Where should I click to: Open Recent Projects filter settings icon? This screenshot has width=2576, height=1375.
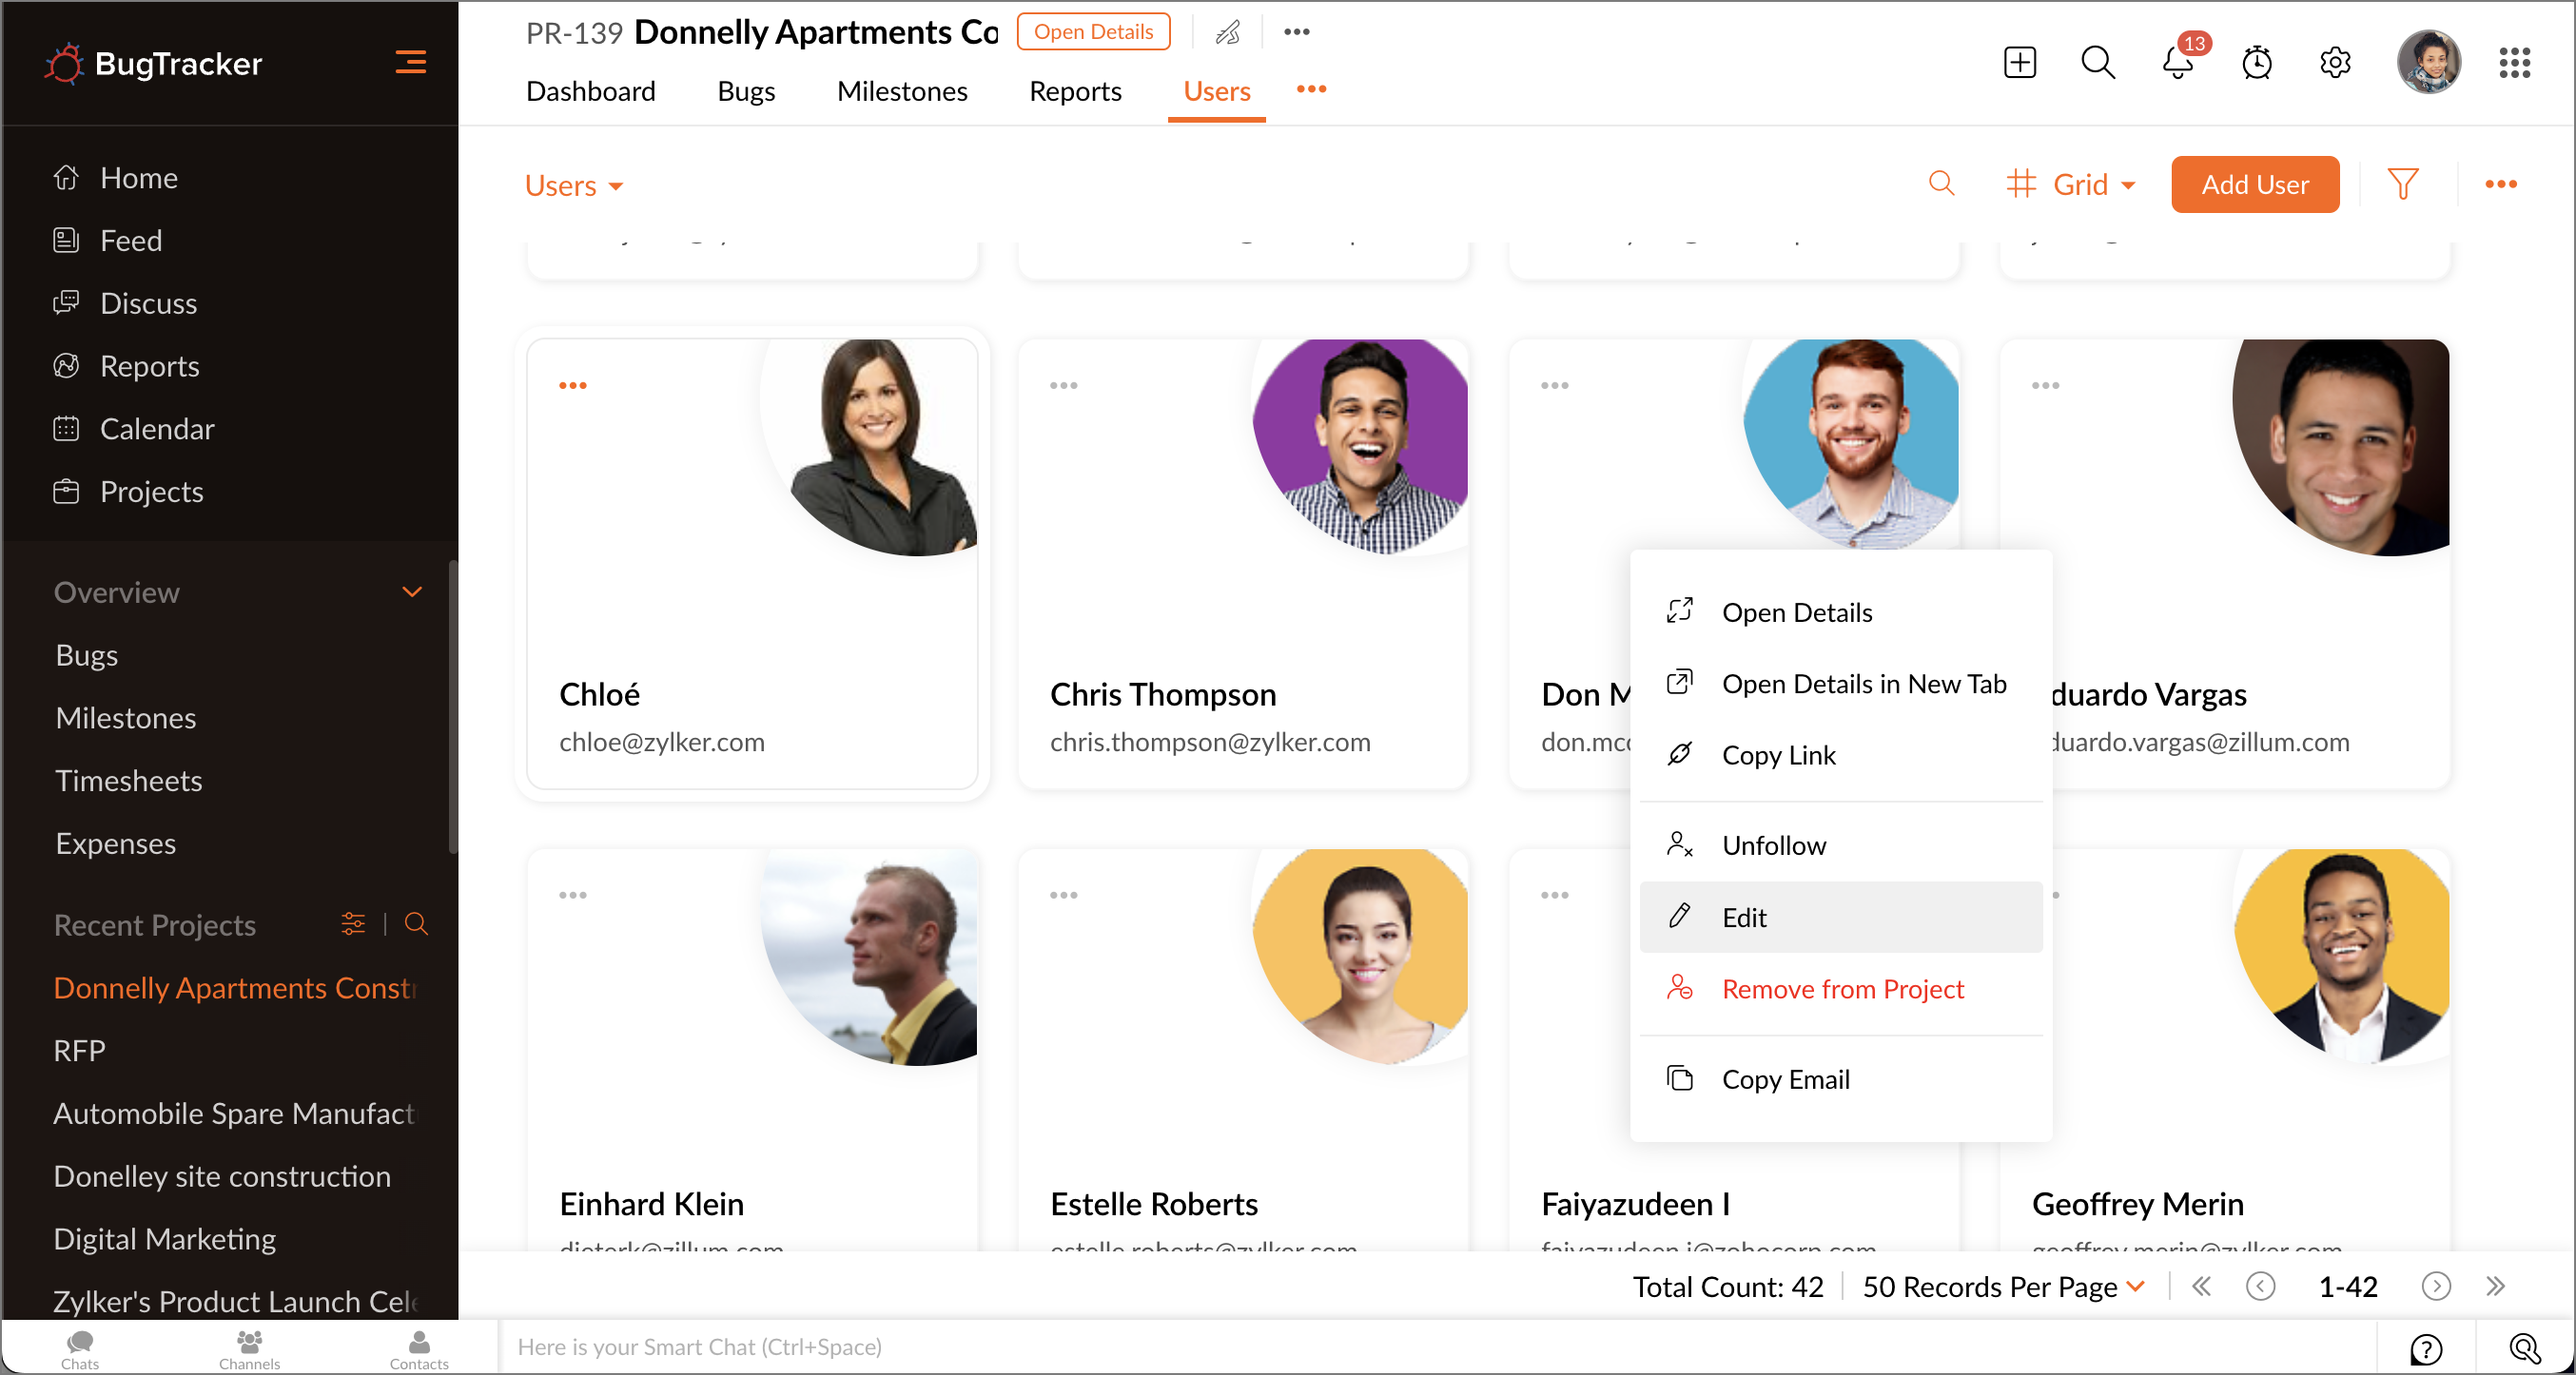(x=353, y=924)
